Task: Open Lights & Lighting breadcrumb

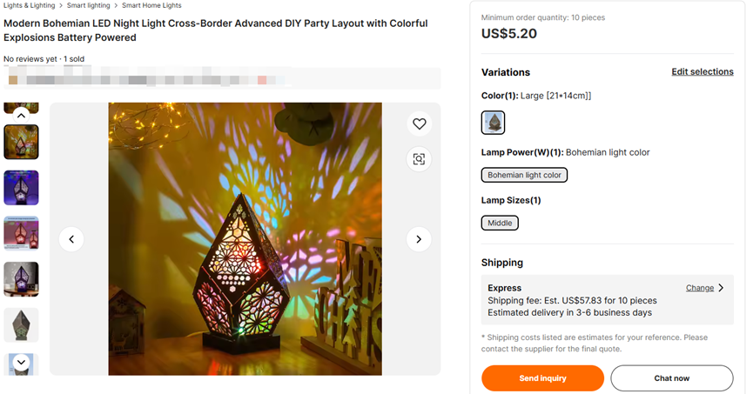Action: pos(29,5)
